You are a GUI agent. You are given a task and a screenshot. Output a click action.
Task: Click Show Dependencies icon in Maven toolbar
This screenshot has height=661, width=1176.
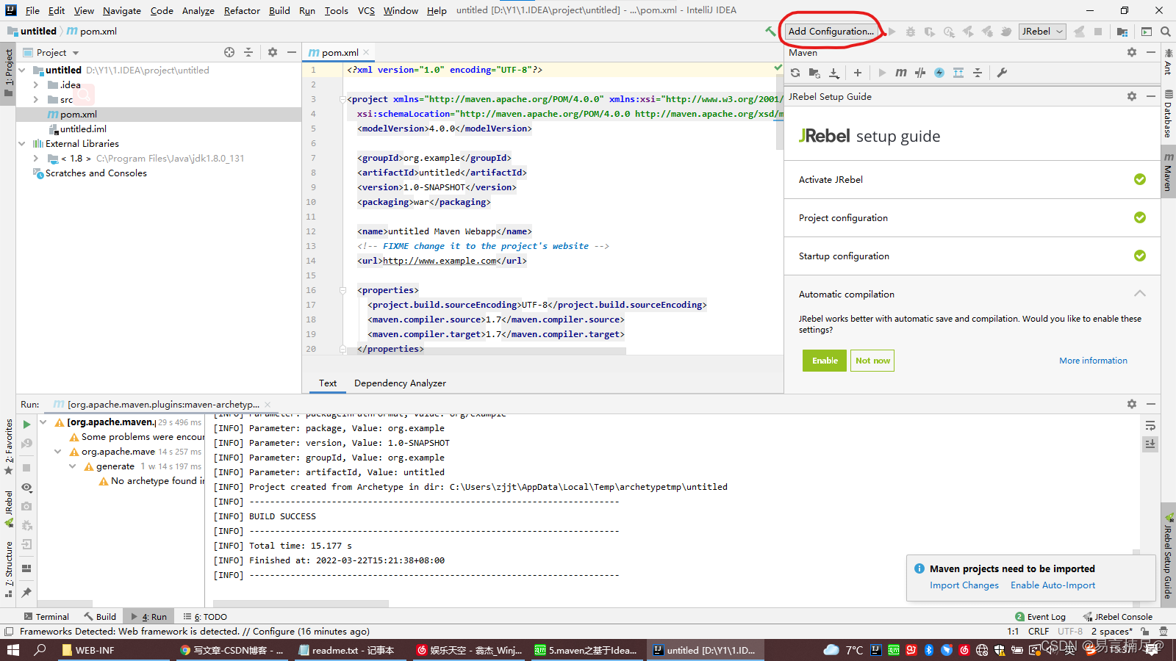click(x=958, y=73)
